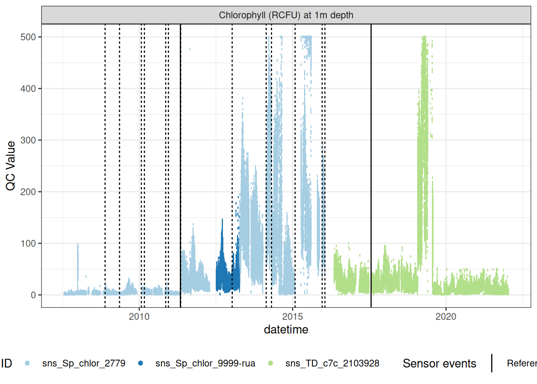Click the Sensor events legend title
The height and width of the screenshot is (384, 537).
click(439, 363)
